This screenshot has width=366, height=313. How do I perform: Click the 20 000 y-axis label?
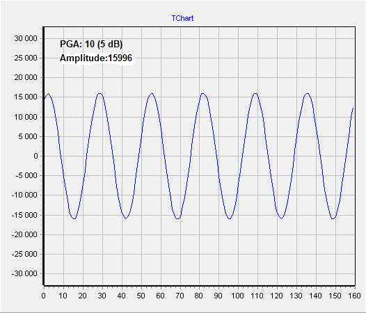click(26, 77)
